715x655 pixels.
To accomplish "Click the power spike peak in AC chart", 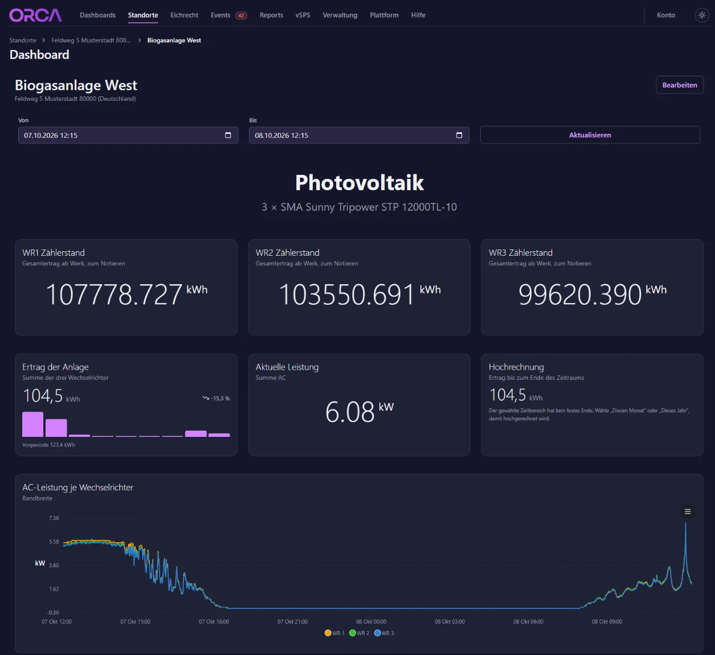I will [x=685, y=524].
